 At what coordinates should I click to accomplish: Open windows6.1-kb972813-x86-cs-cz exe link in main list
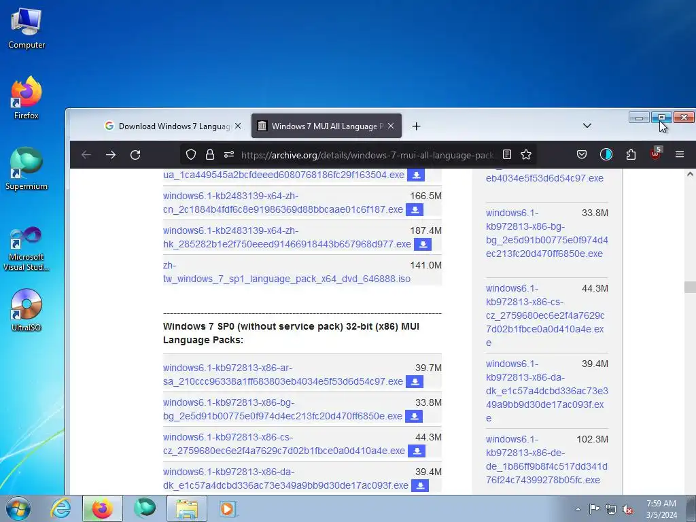(283, 444)
